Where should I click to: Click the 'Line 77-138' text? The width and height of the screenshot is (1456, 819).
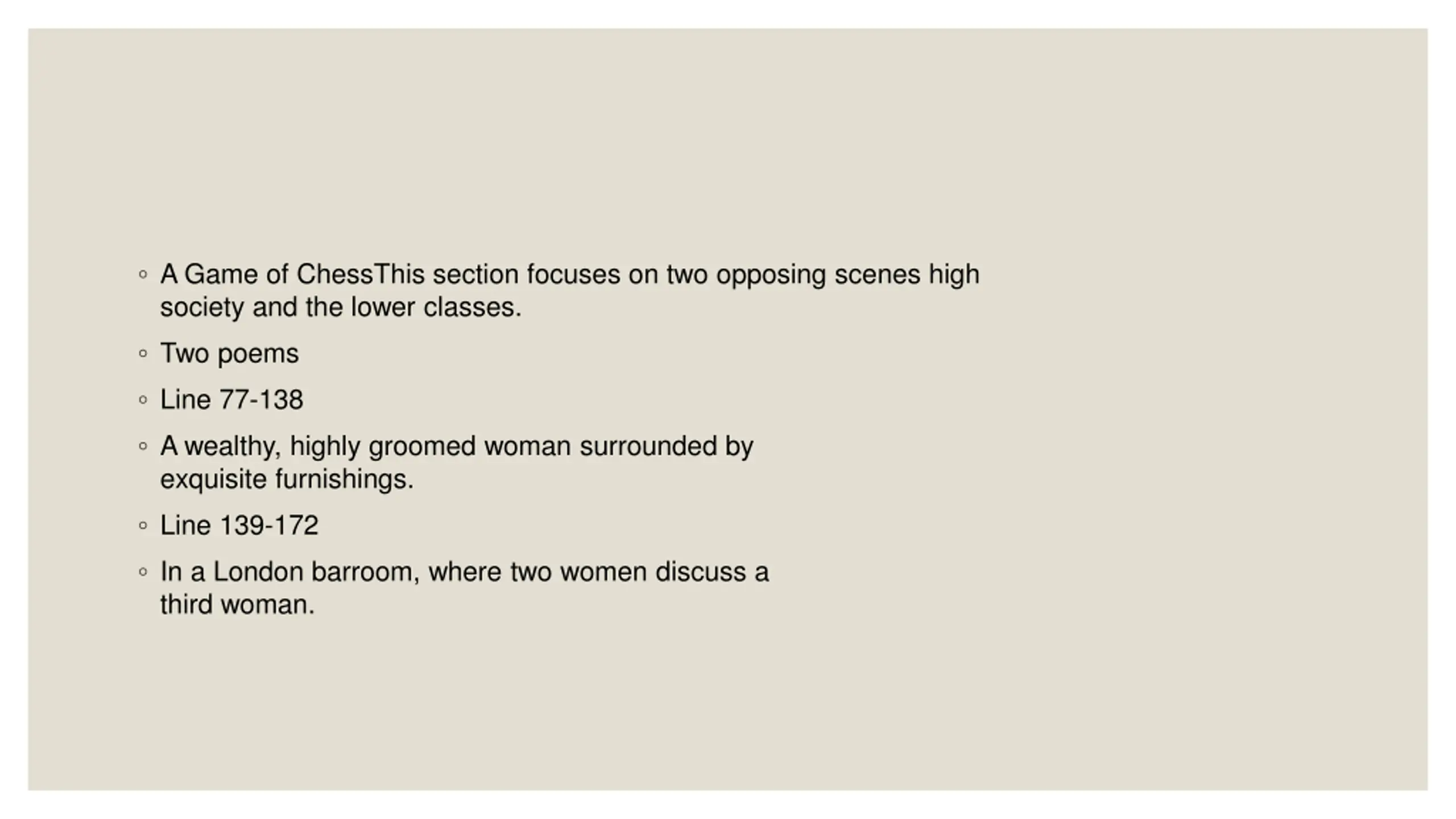click(231, 399)
